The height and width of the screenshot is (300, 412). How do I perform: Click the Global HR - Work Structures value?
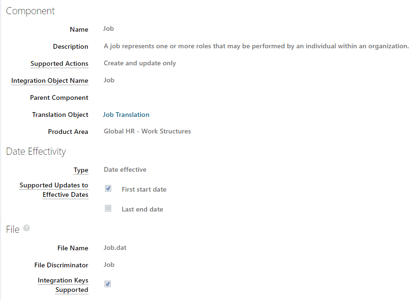tap(147, 131)
